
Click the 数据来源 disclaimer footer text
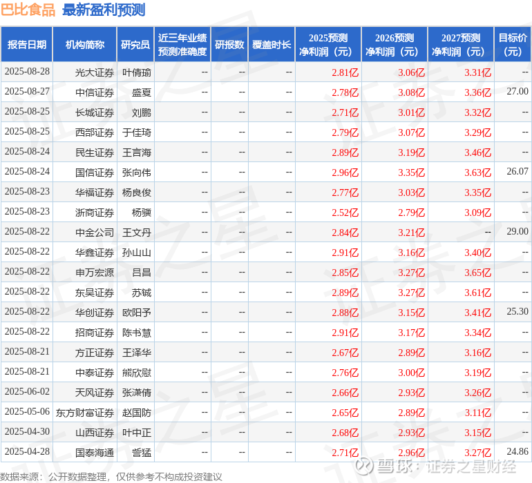pos(111,477)
